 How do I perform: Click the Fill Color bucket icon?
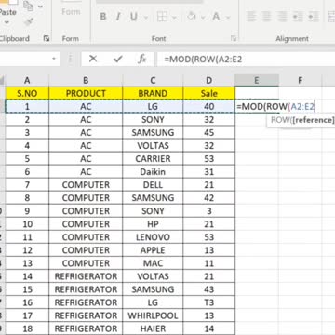[x=192, y=16]
